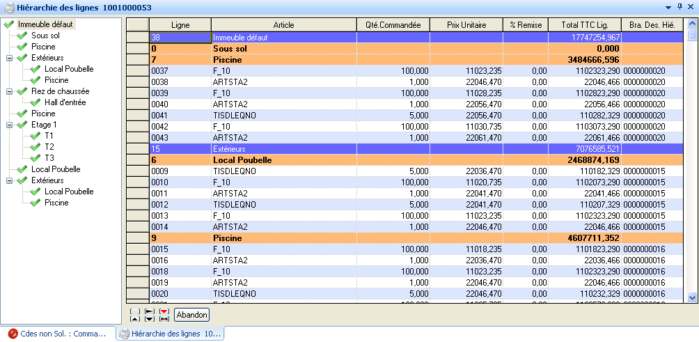Click the small M button beside Abandon
Screen dimensions: 699x342
pyautogui.click(x=164, y=318)
